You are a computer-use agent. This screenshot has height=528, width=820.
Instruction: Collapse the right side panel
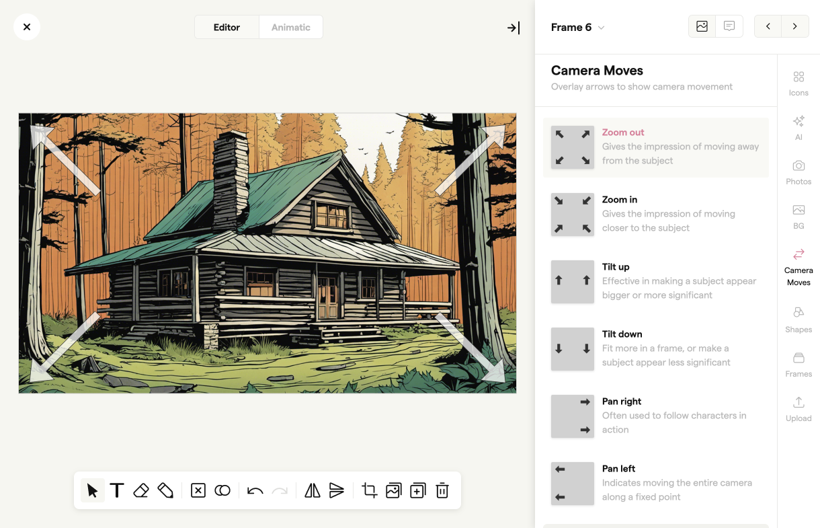click(x=514, y=28)
